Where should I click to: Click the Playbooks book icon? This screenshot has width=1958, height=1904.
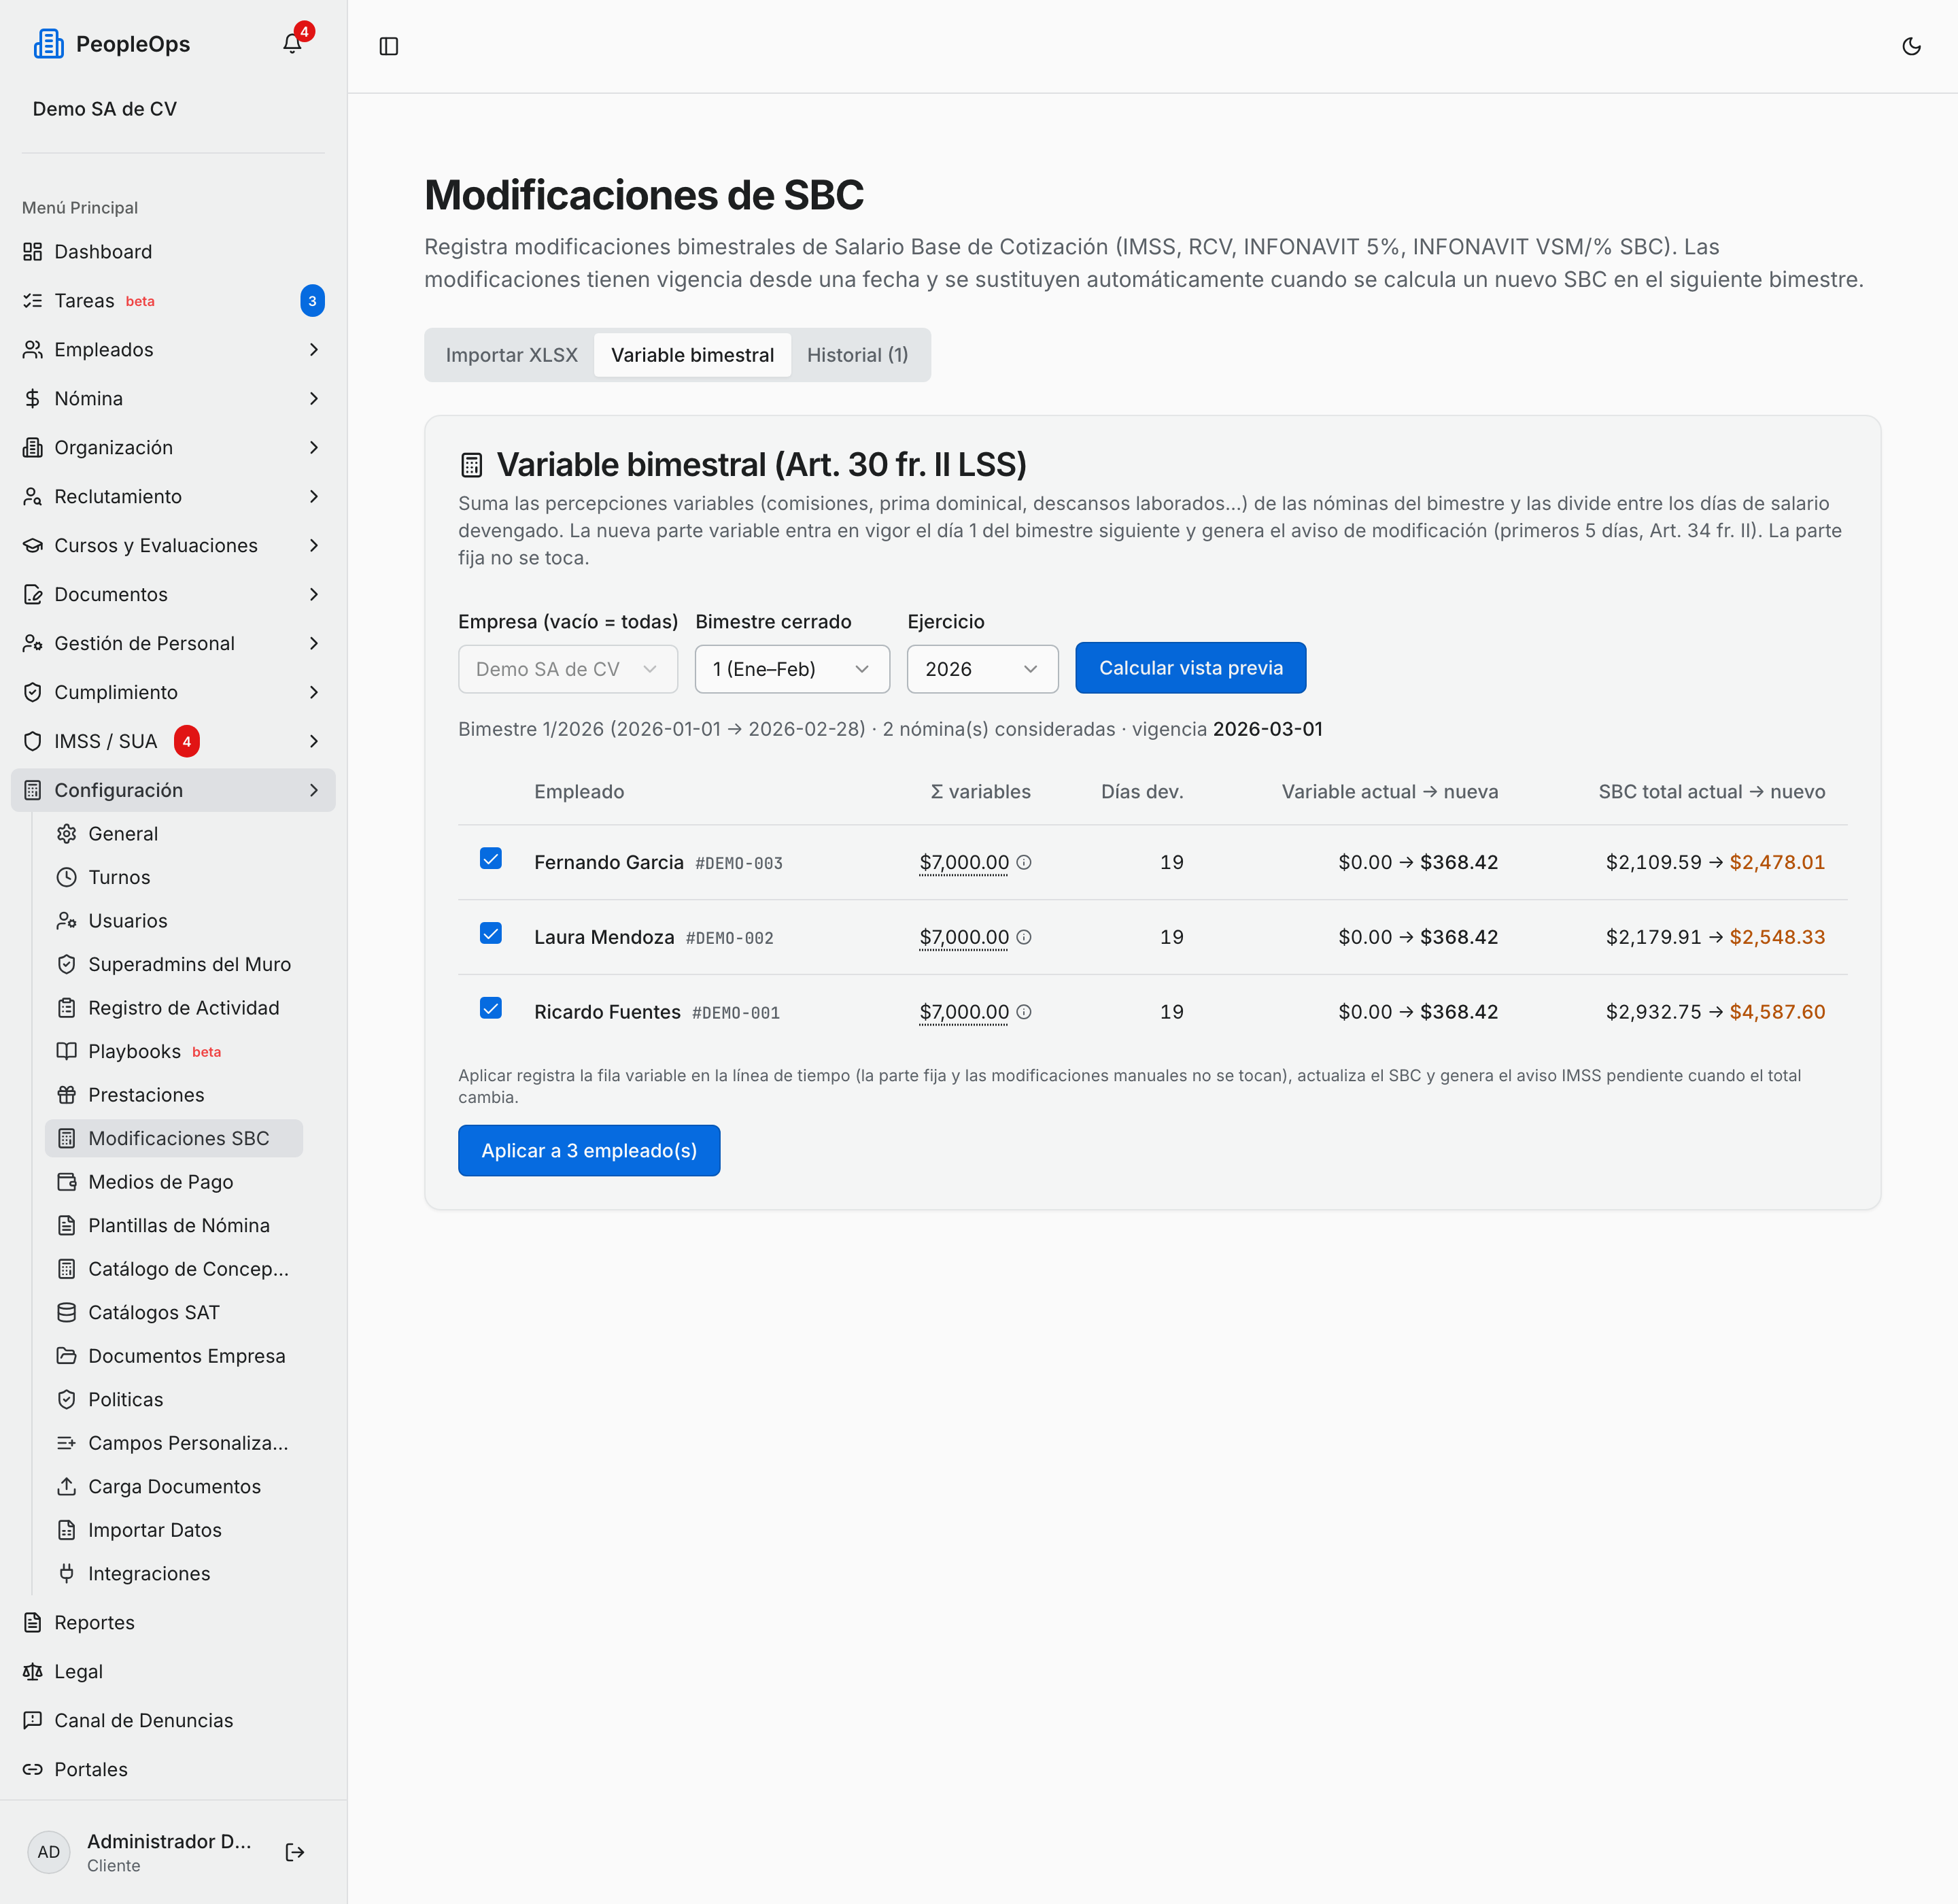coord(67,1051)
